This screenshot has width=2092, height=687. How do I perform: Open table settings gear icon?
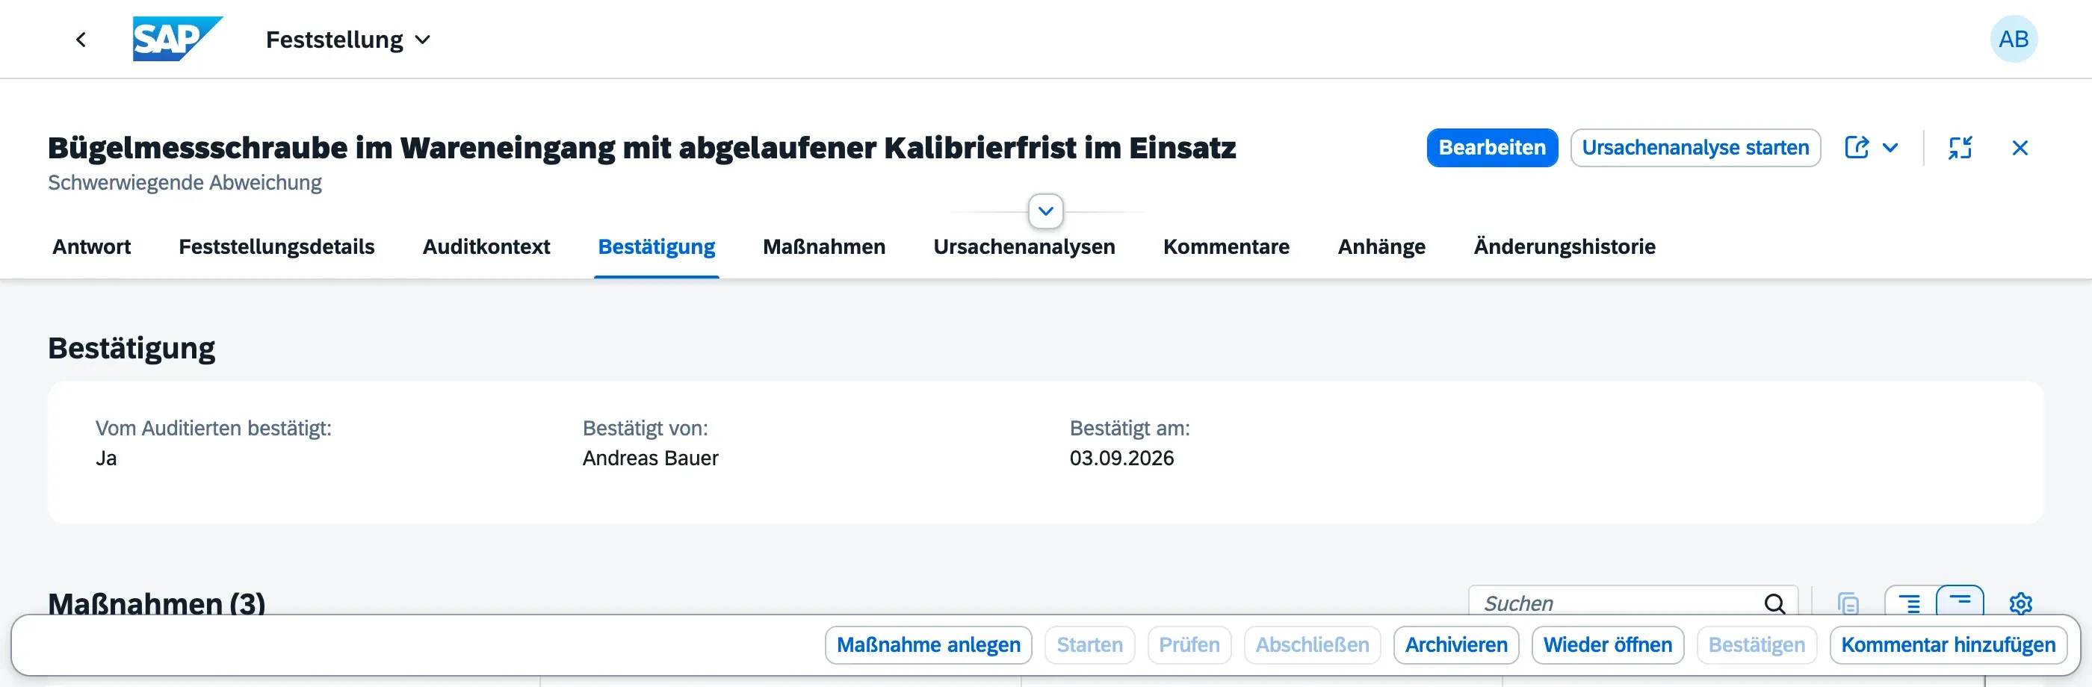(2020, 603)
